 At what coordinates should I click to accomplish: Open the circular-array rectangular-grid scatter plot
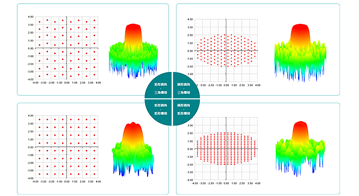[x=224, y=150]
